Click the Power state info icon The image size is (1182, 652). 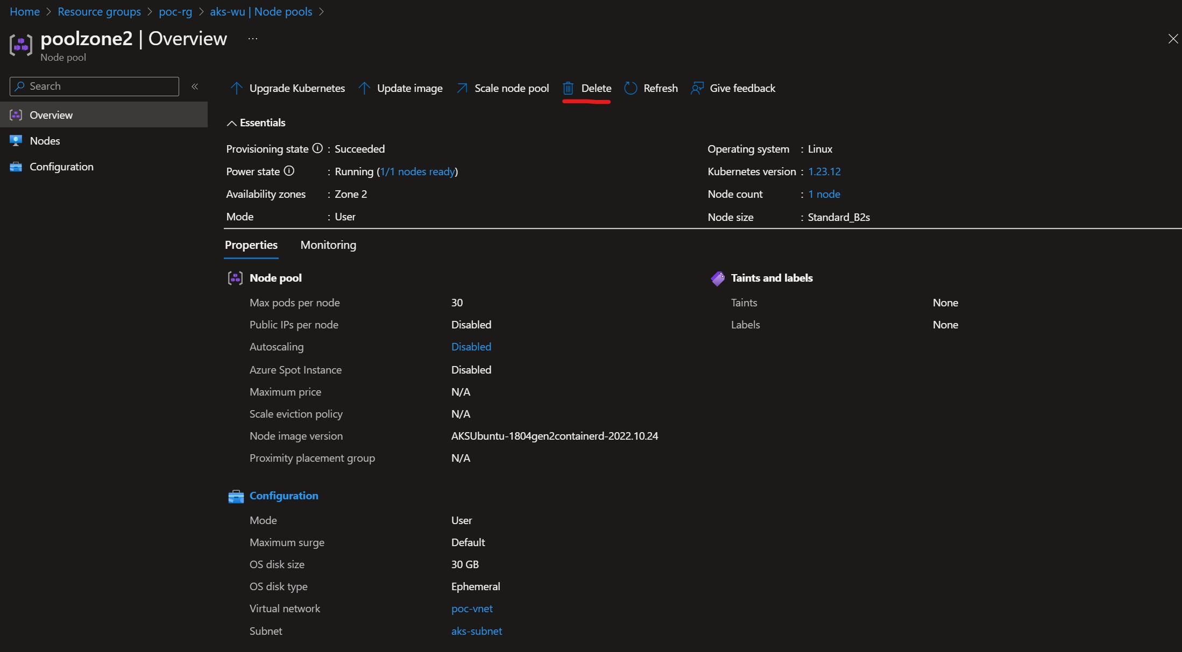pyautogui.click(x=289, y=171)
